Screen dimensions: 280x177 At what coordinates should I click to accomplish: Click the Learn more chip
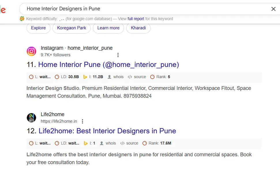click(x=108, y=28)
